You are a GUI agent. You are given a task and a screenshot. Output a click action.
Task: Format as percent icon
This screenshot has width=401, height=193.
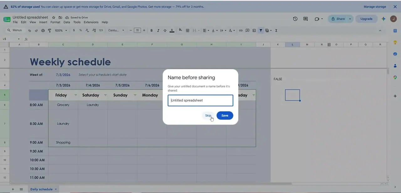tap(81, 30)
